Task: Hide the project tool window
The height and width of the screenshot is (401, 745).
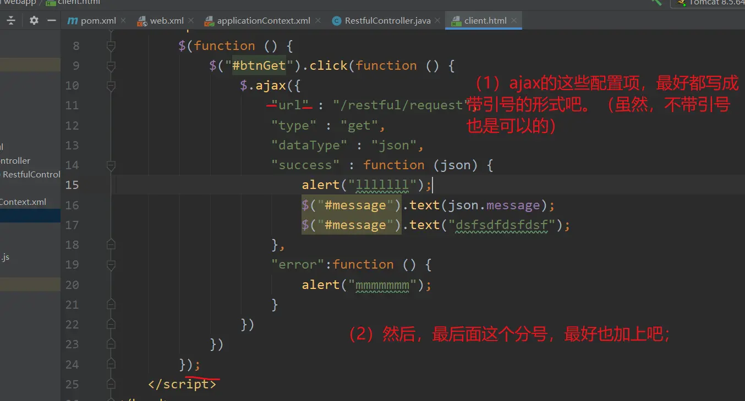Action: pyautogui.click(x=52, y=20)
